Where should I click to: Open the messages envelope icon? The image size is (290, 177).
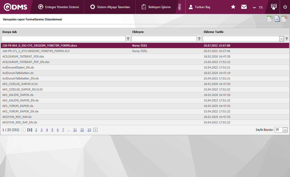click(244, 7)
